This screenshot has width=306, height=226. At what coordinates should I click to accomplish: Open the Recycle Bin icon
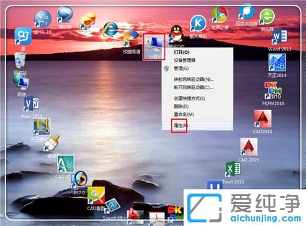point(20,60)
